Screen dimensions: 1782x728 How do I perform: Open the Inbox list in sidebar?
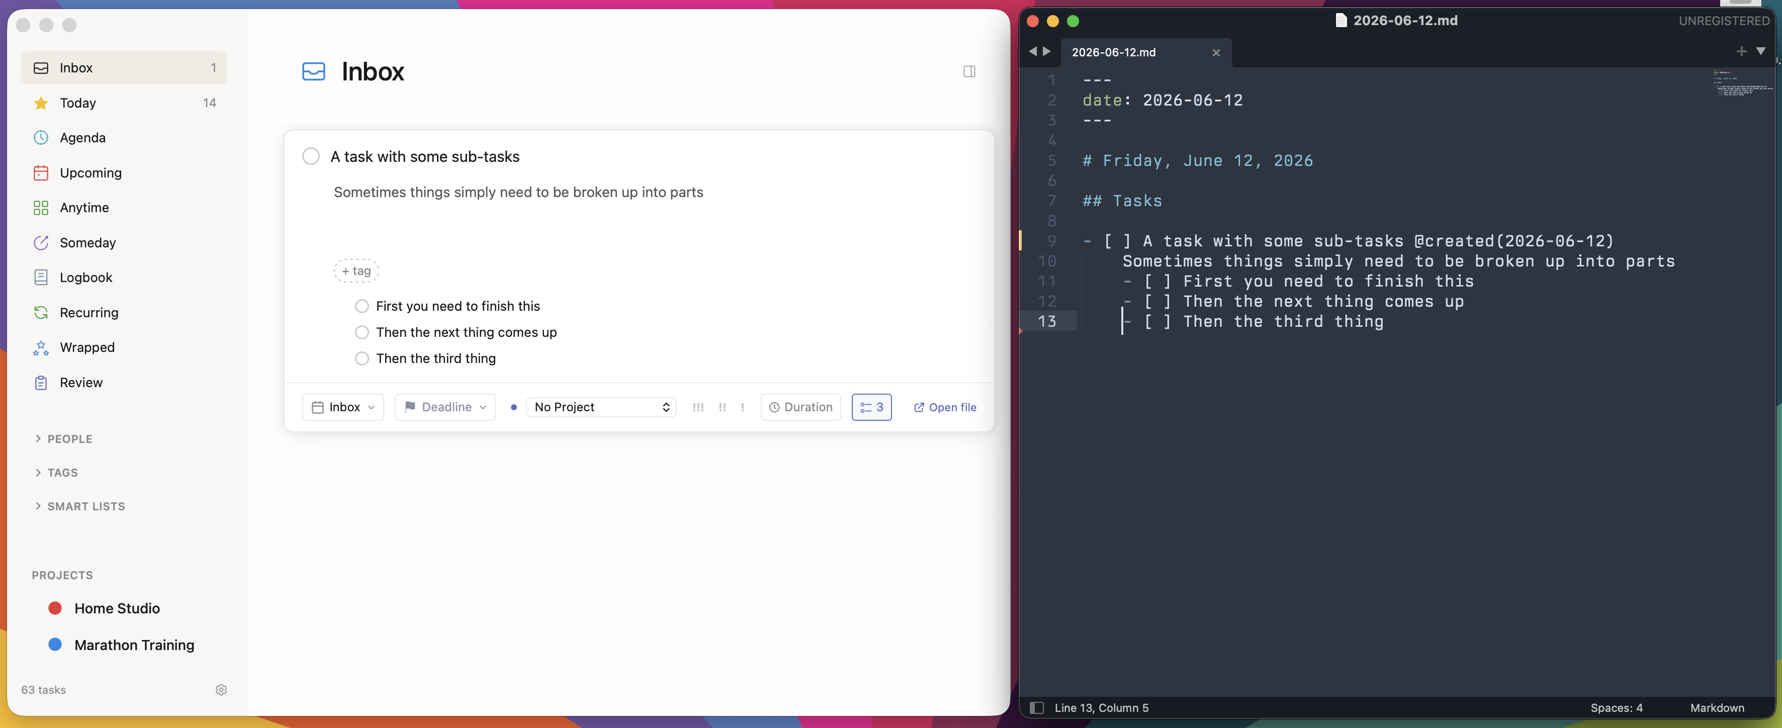click(124, 68)
